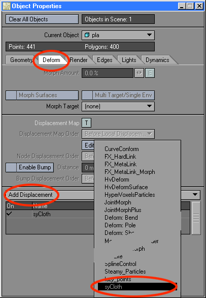The image size is (206, 298).
Task: Click the Clear All Objects button
Action: pyautogui.click(x=42, y=19)
